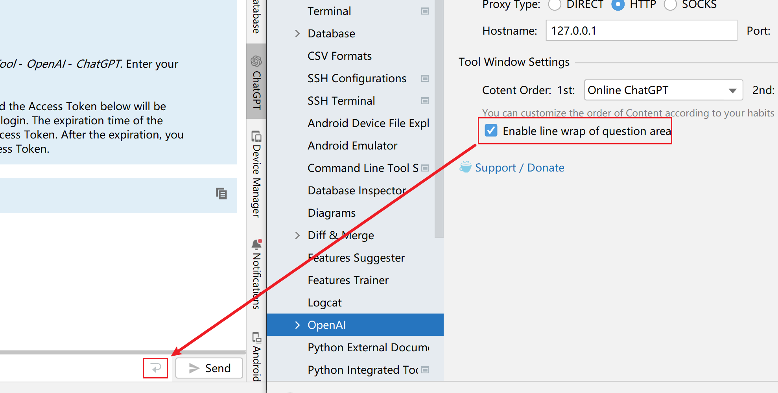Image resolution: width=778 pixels, height=393 pixels.
Task: Select SSH Terminal in settings tree
Action: tap(341, 101)
